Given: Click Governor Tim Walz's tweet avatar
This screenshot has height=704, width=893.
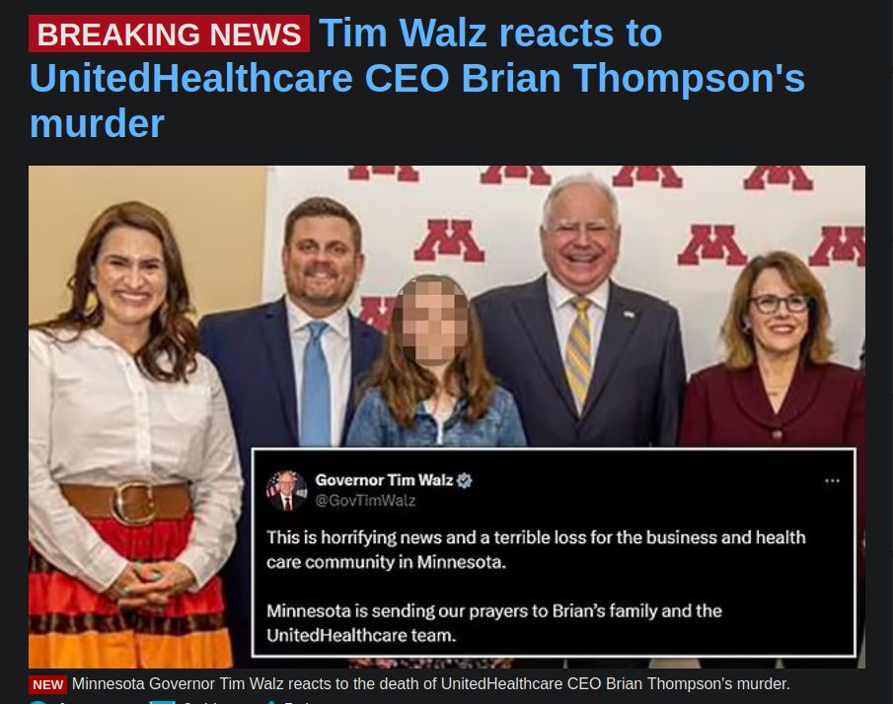Looking at the screenshot, I should (286, 491).
